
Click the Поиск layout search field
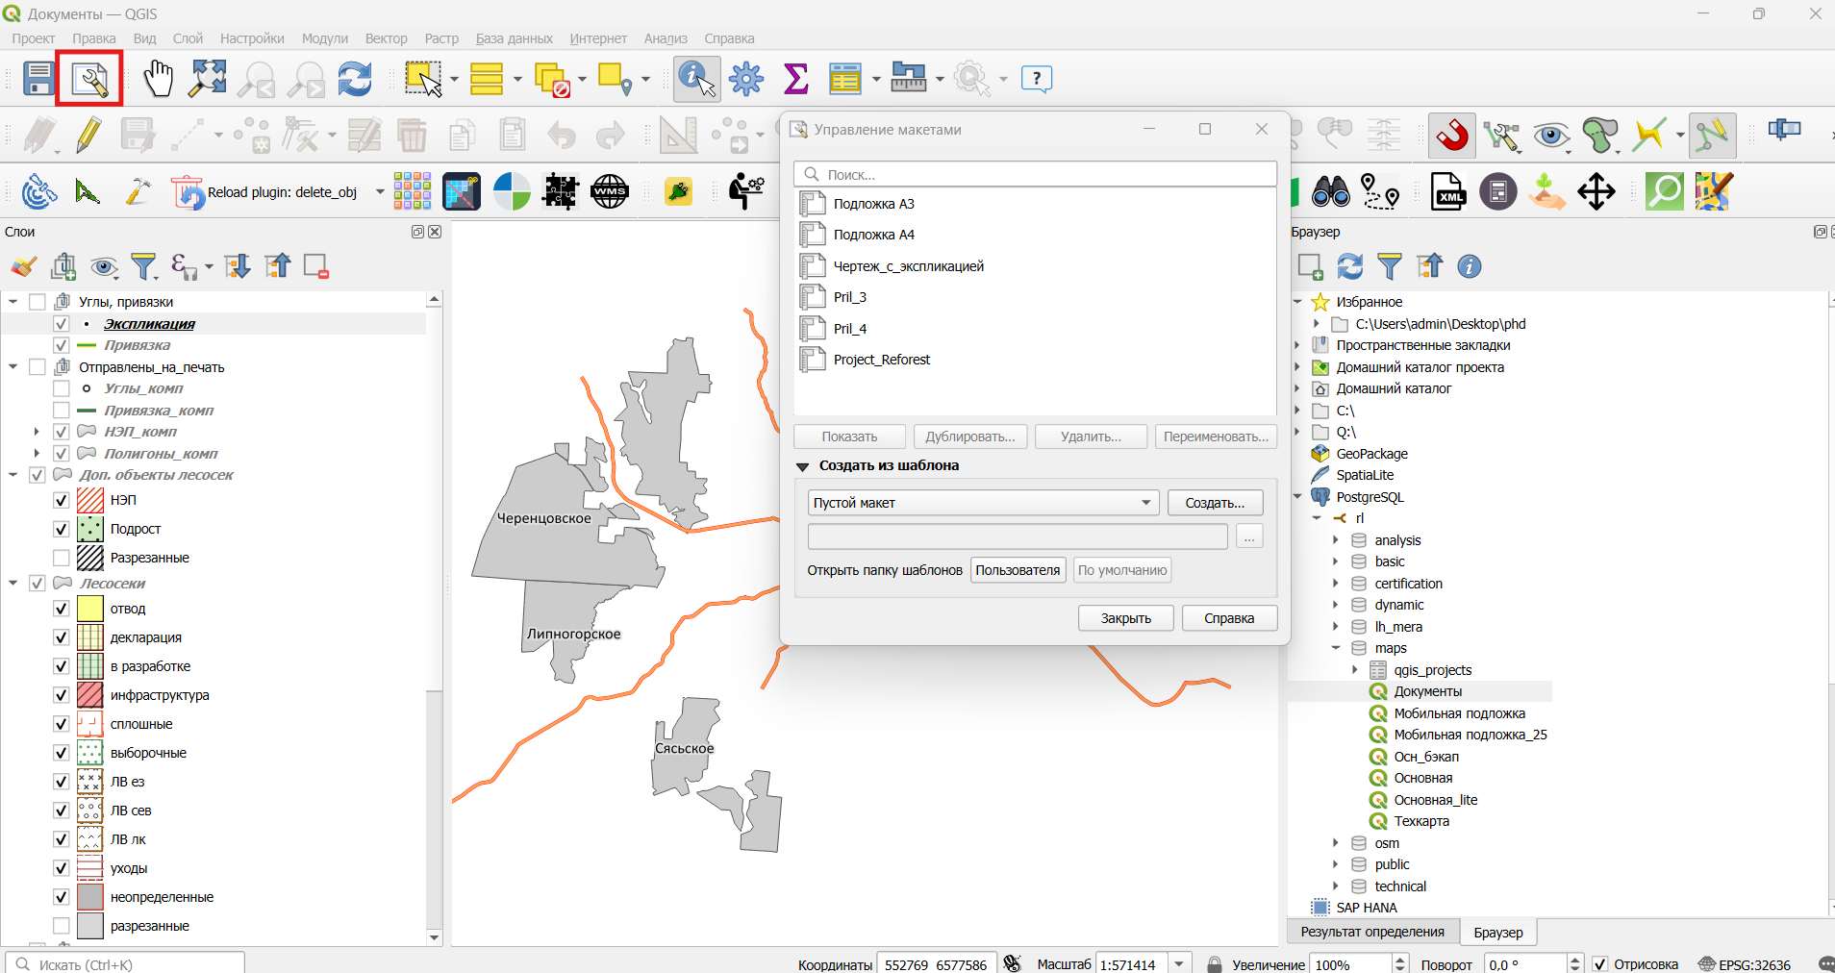point(1035,174)
